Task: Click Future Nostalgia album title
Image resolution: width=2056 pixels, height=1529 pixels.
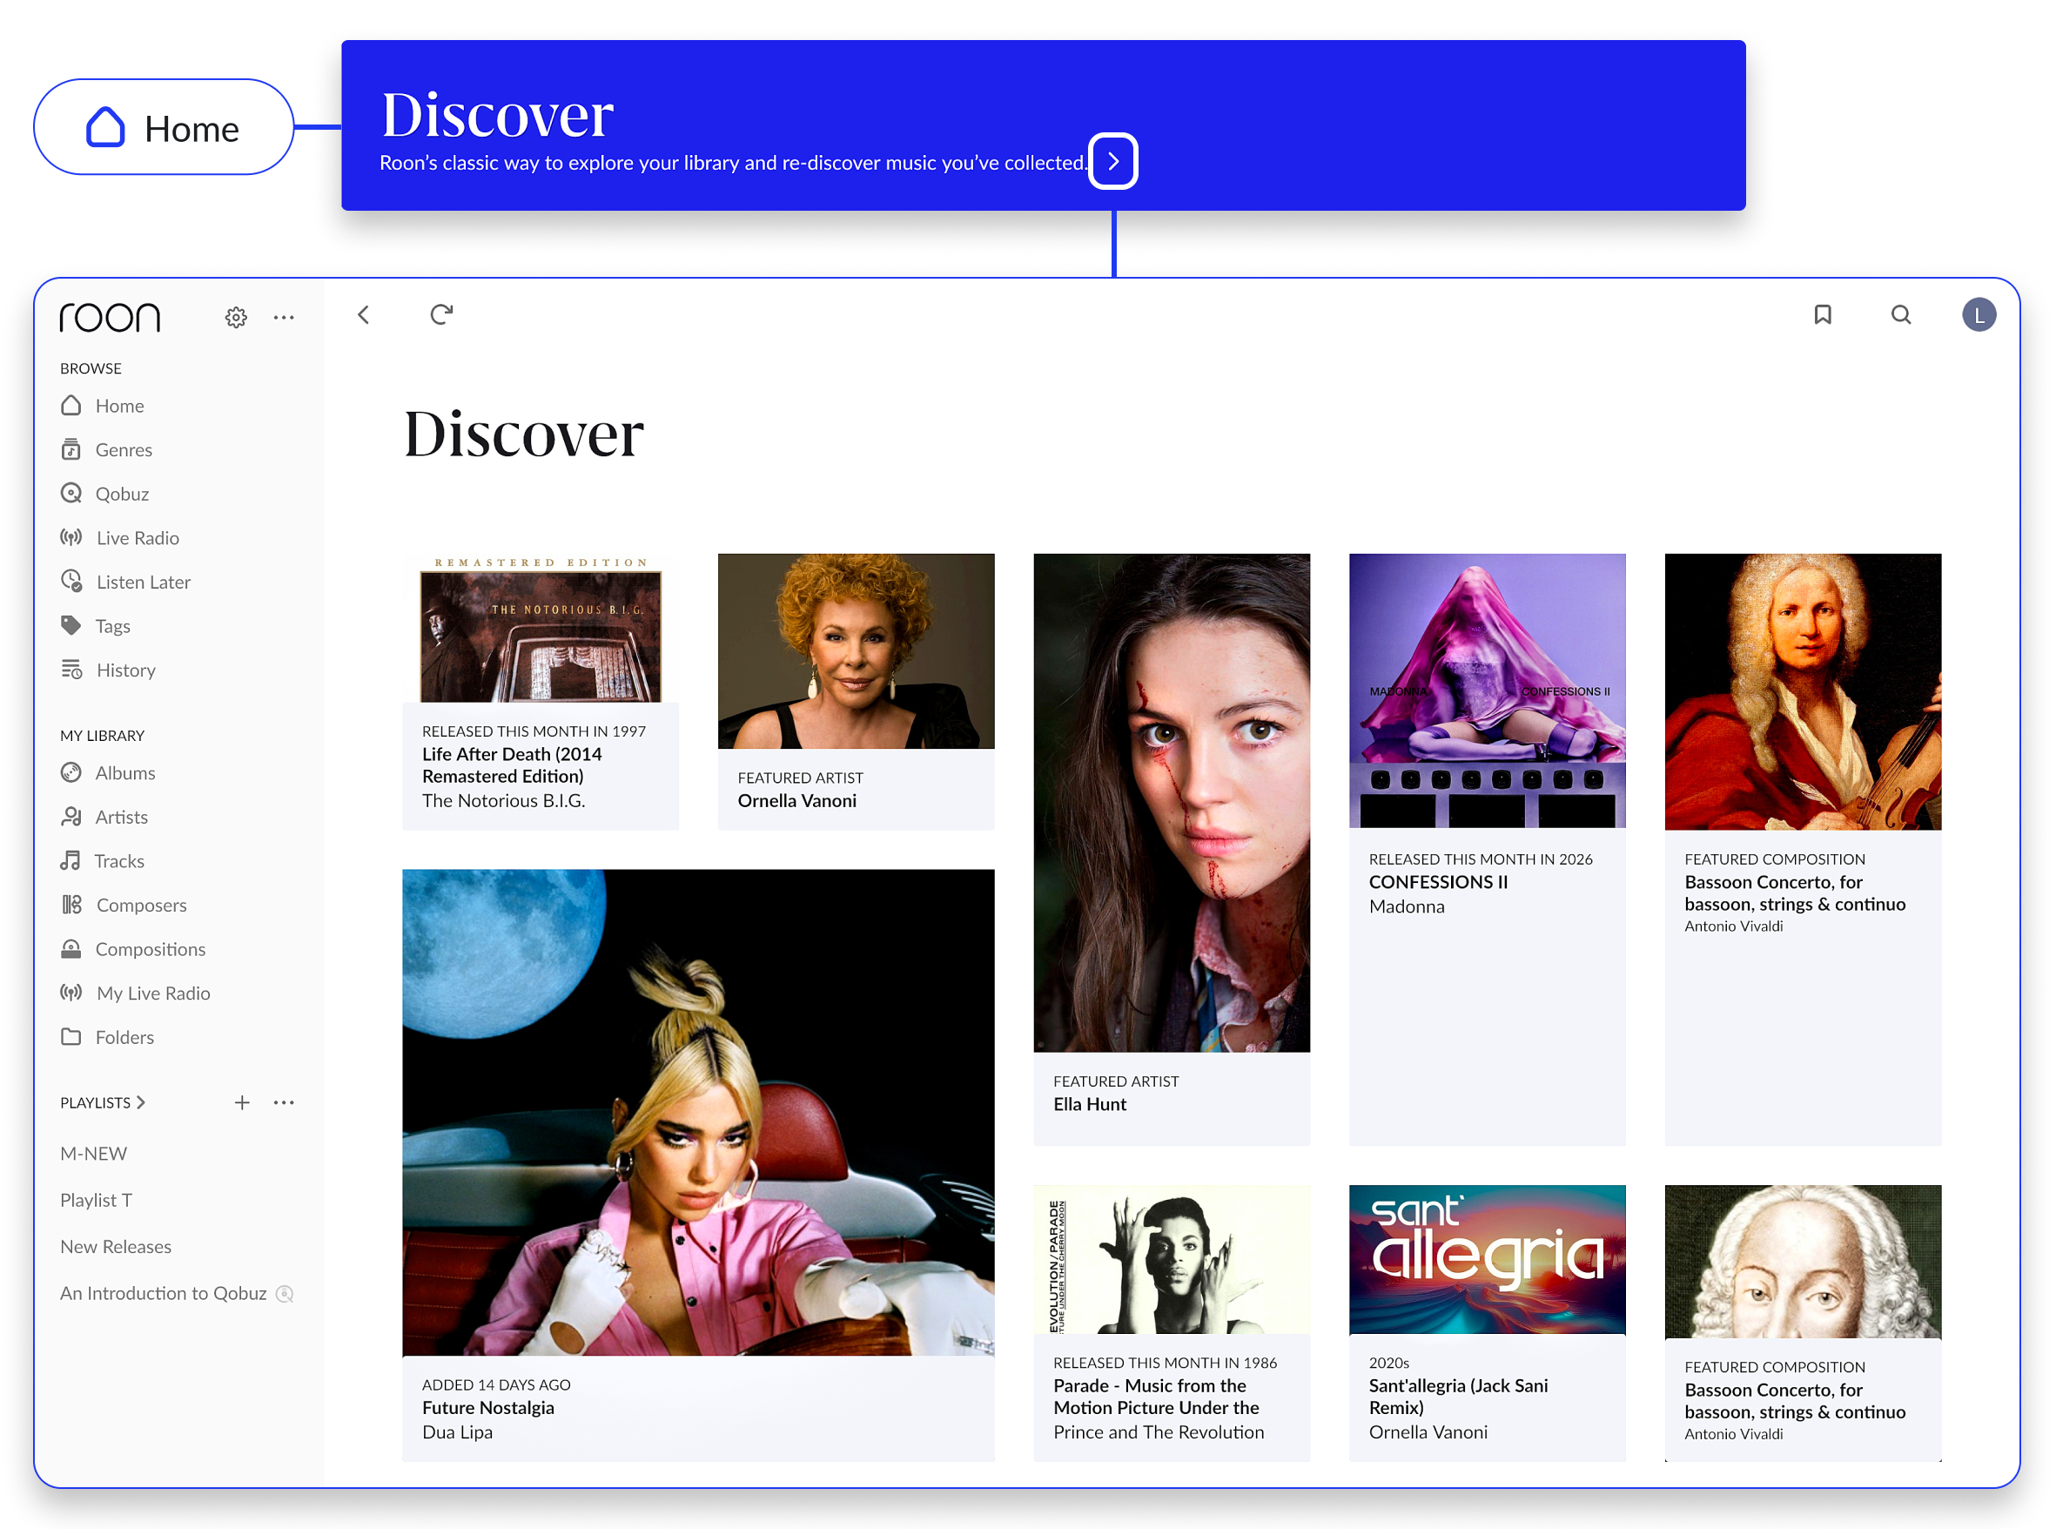Action: [x=487, y=1408]
